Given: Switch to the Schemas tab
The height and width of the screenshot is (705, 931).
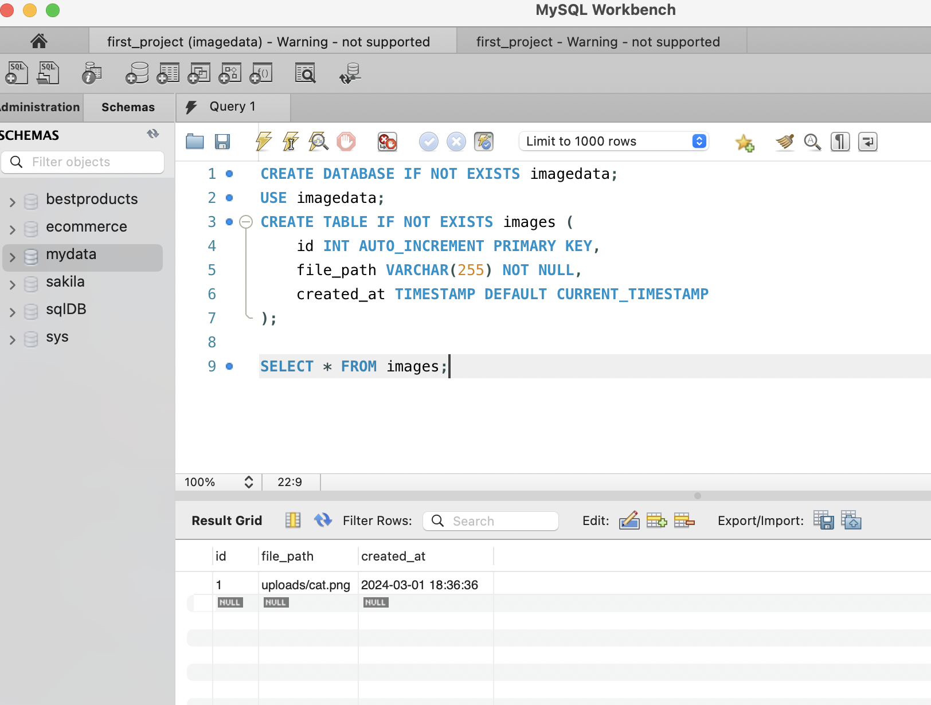Looking at the screenshot, I should tap(128, 107).
